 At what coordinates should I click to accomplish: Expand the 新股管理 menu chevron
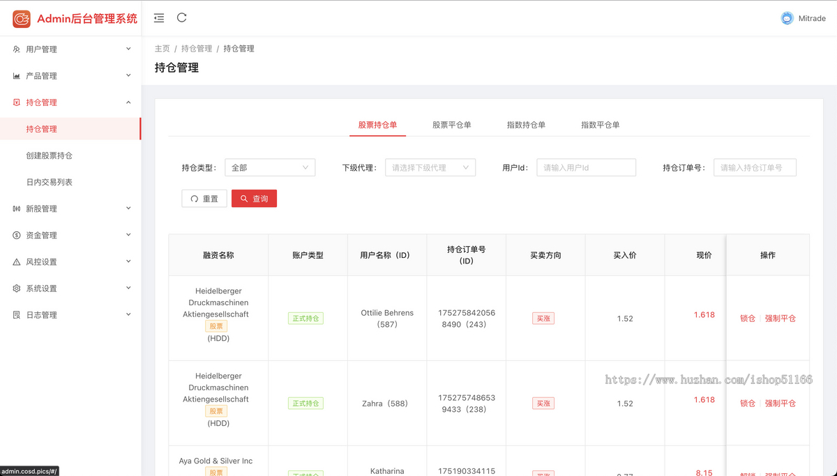coord(128,208)
